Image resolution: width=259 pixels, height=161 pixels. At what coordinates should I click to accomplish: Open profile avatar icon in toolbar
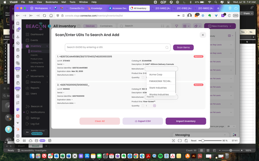pos(190,15)
